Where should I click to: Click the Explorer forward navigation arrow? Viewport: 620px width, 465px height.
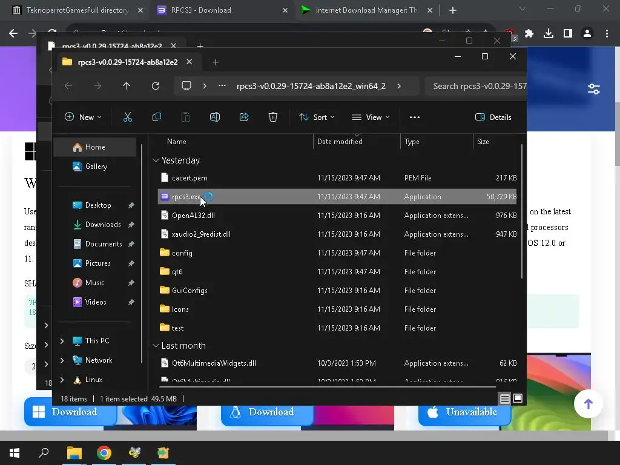(x=97, y=86)
